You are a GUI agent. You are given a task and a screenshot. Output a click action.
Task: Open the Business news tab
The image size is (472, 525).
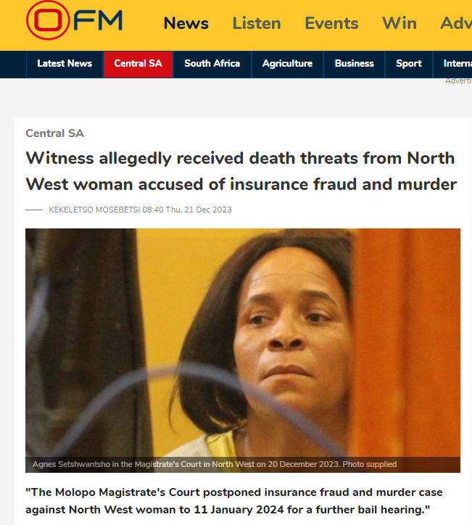[354, 64]
